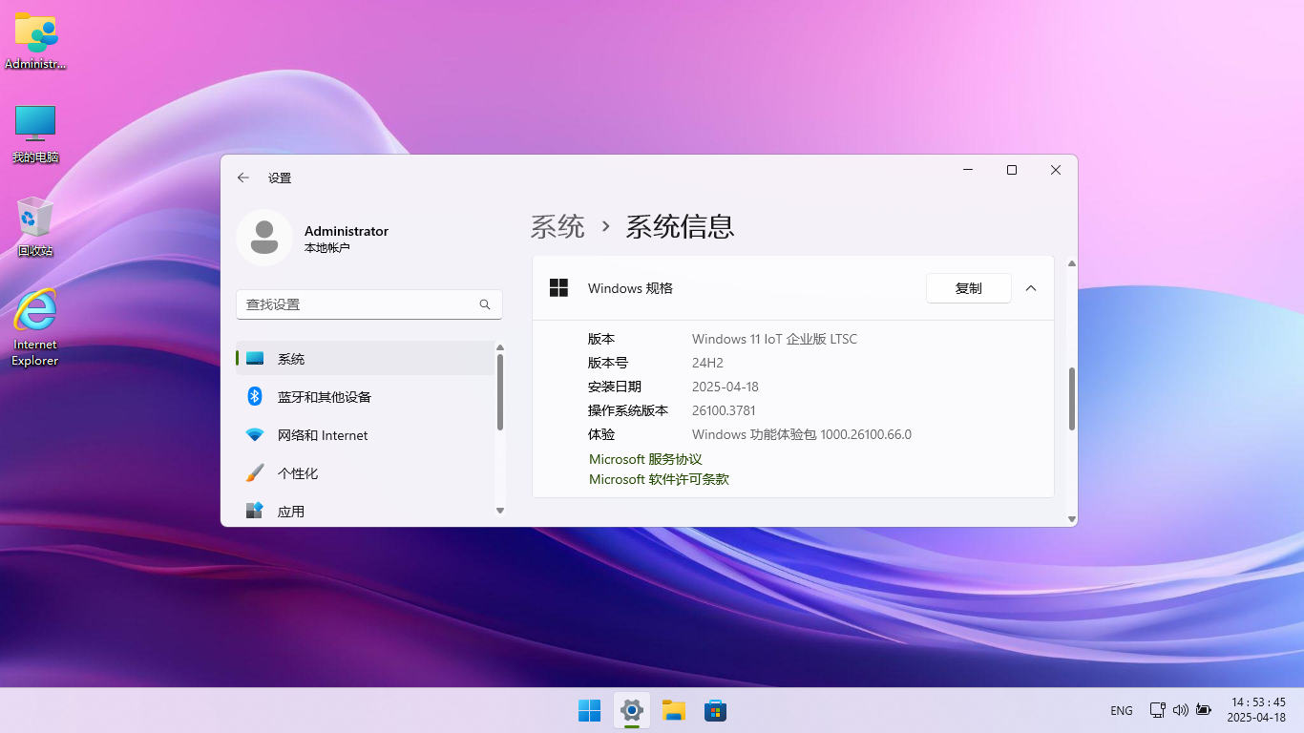Click the 版本号 value 24H2
The image size is (1304, 733).
(707, 363)
